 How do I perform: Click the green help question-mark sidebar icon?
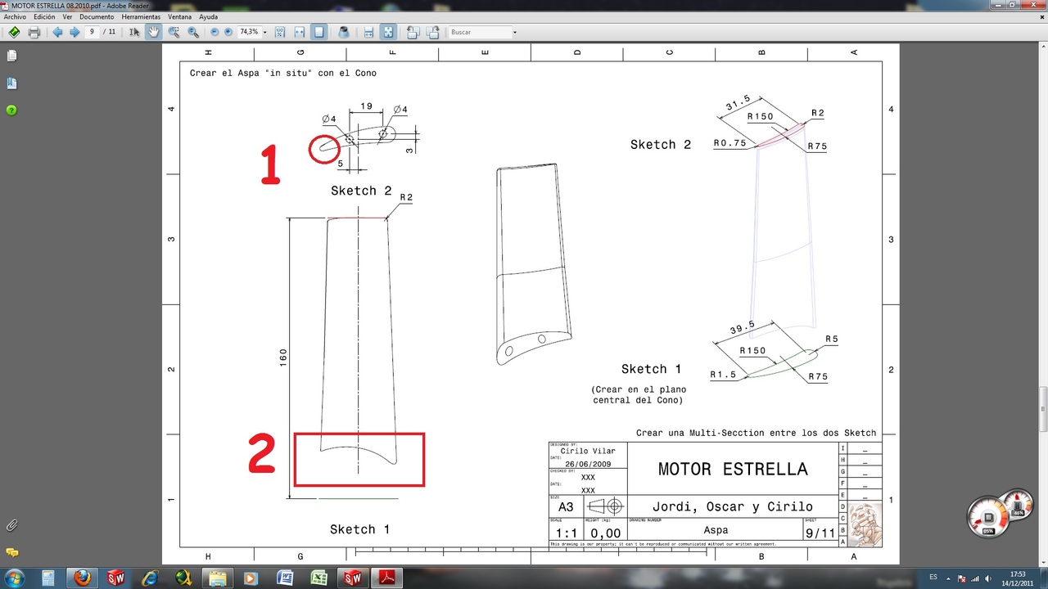[x=11, y=110]
